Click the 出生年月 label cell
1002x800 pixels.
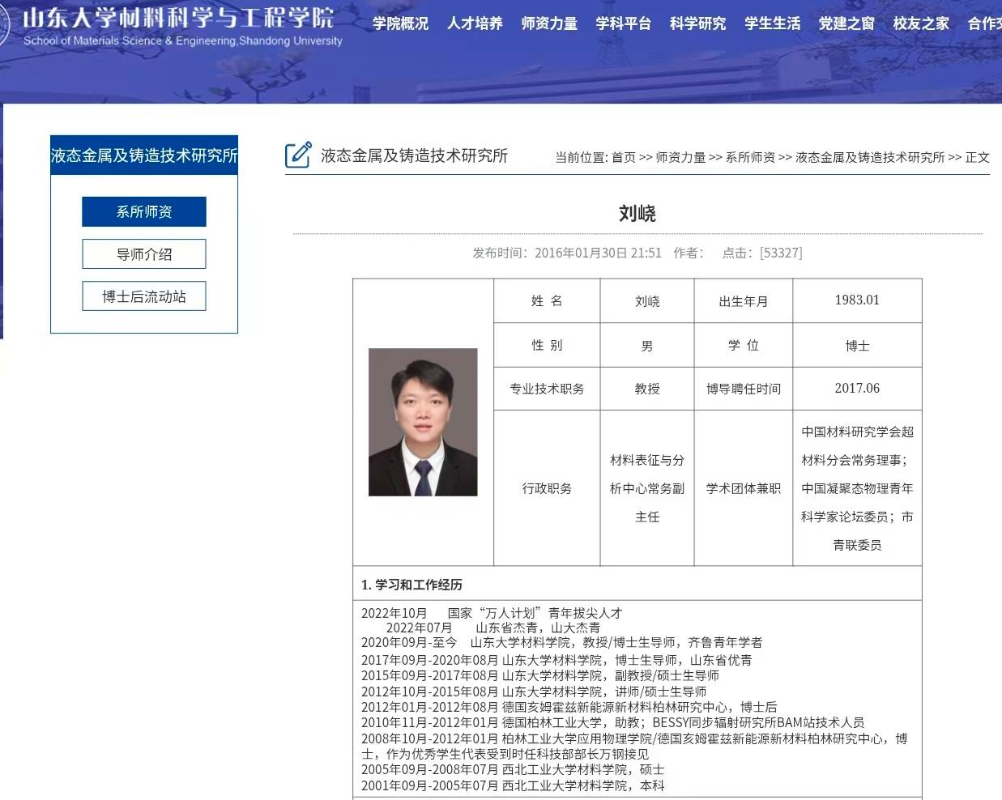tap(744, 300)
